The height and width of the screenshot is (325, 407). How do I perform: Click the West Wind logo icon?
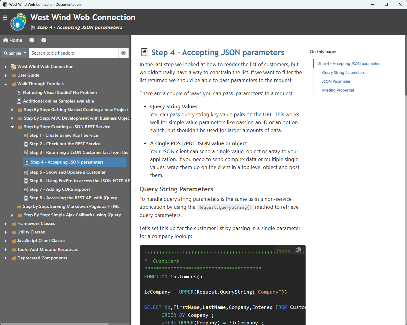pyautogui.click(x=18, y=22)
